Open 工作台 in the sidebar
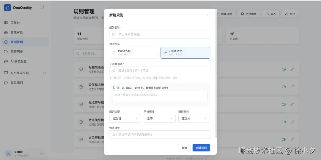This screenshot has width=321, height=160. click(x=25, y=23)
